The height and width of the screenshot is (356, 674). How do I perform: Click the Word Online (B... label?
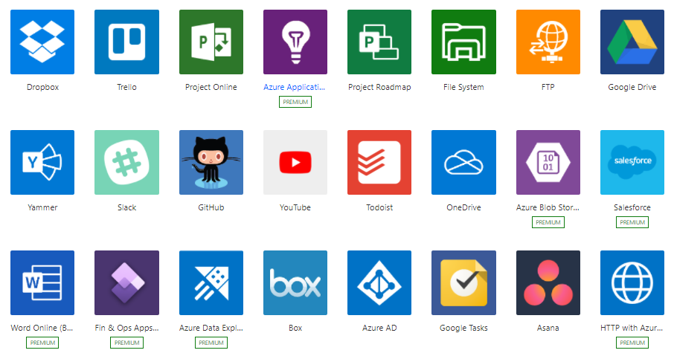pyautogui.click(x=42, y=328)
